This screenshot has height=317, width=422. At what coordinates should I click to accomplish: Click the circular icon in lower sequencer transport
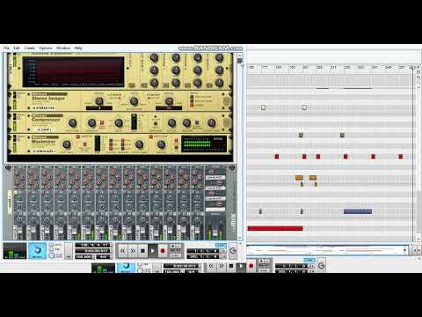(321, 266)
